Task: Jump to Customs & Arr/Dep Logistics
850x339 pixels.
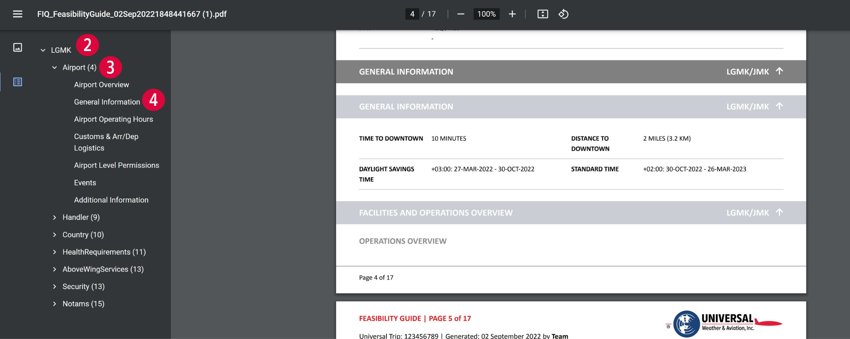Action: 106,142
